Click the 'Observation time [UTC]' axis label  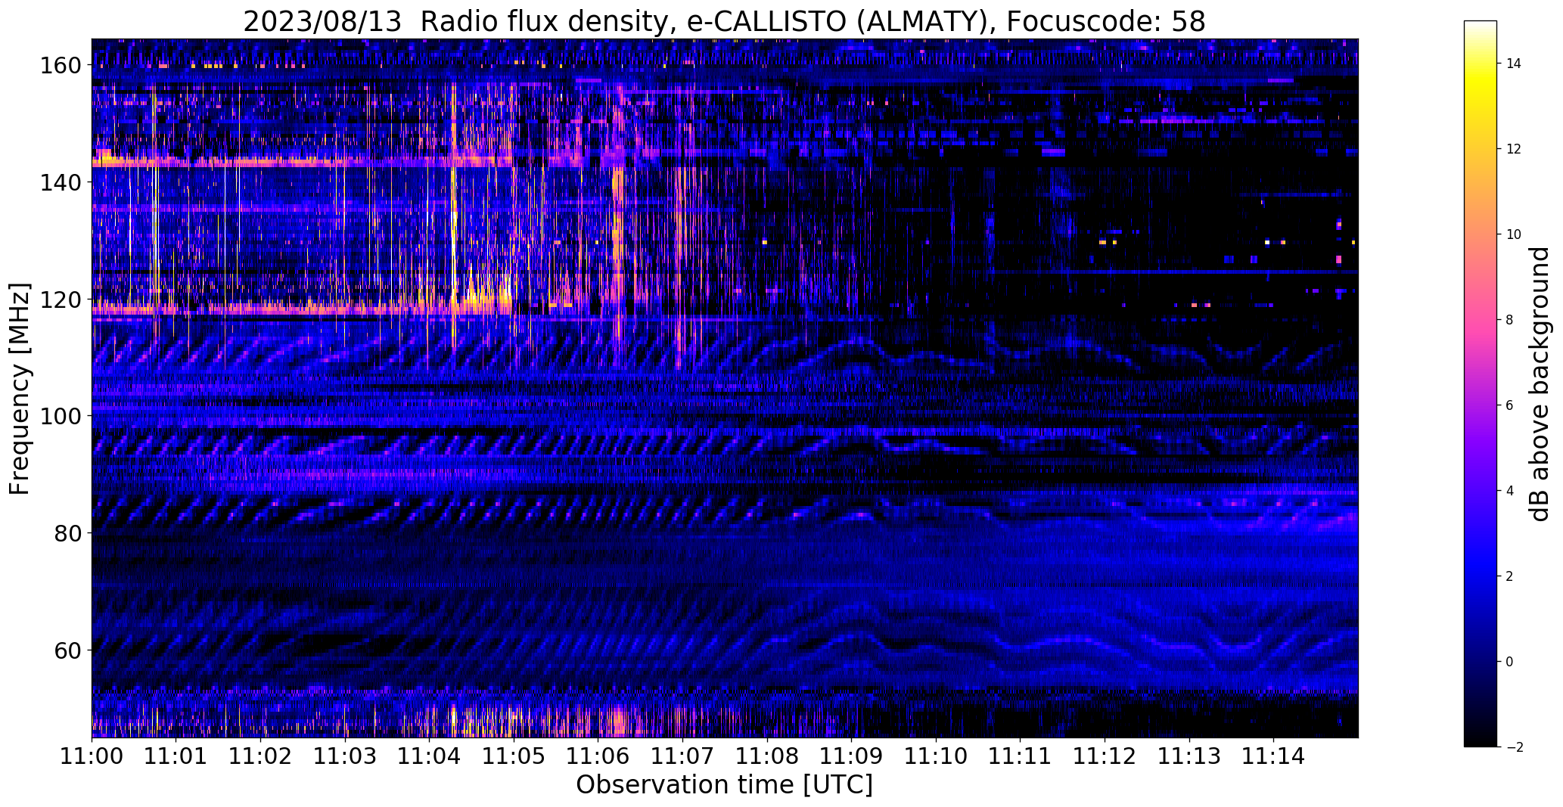coord(724,785)
